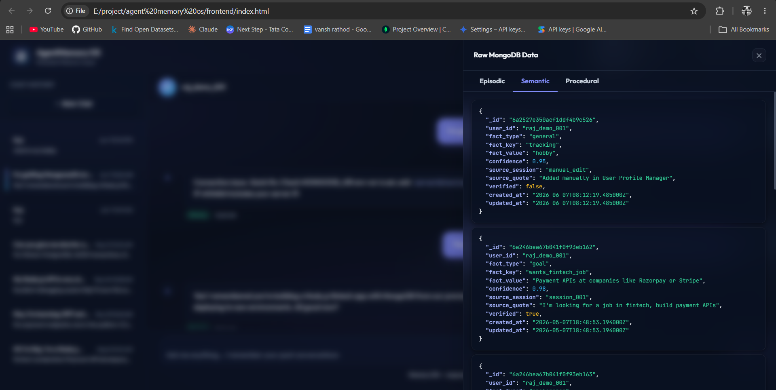The image size is (776, 390).
Task: Click the address bar URL
Action: [x=181, y=11]
